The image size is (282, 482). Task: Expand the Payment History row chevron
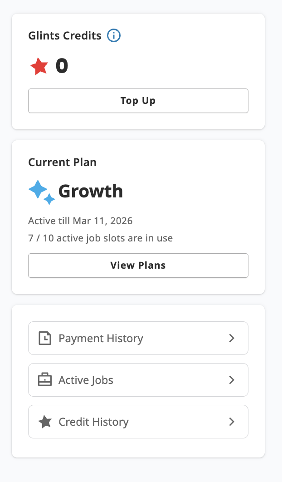(x=232, y=338)
